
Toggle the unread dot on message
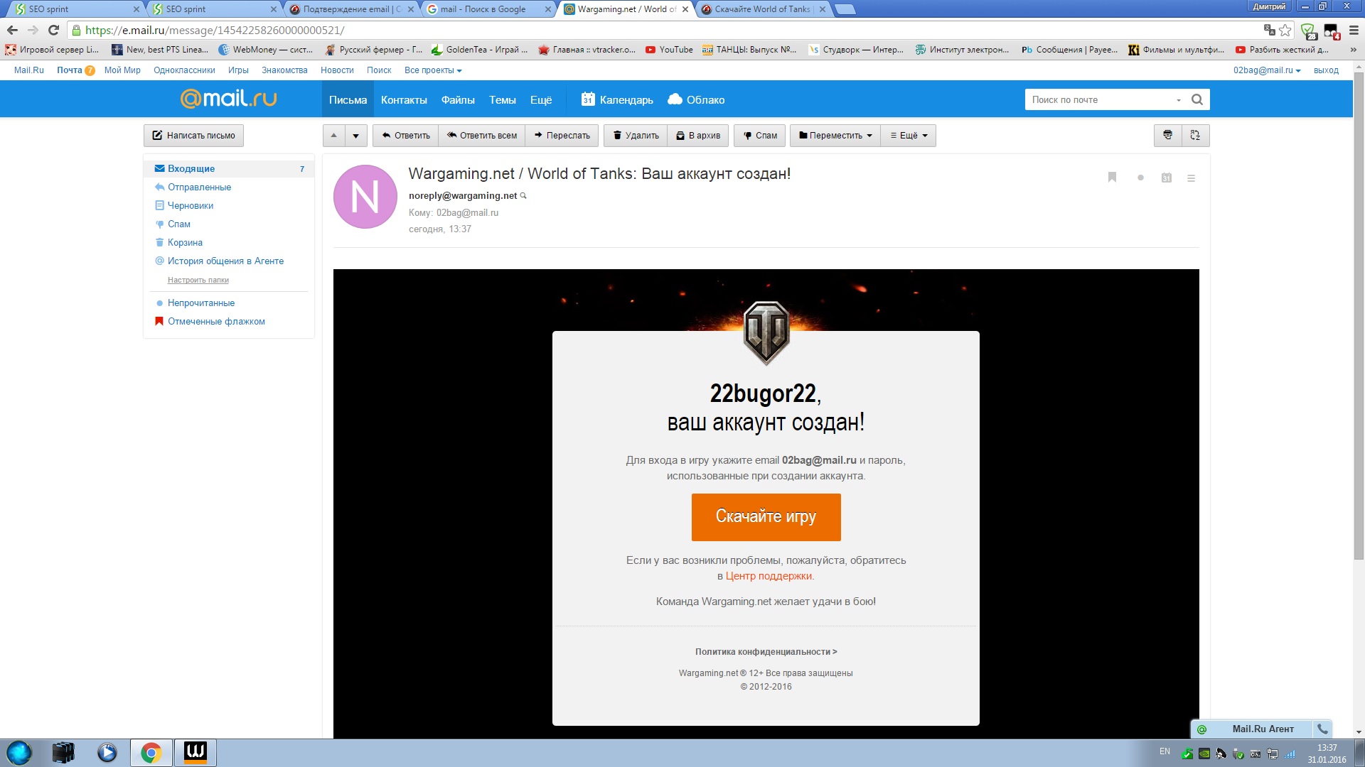[x=1140, y=178]
